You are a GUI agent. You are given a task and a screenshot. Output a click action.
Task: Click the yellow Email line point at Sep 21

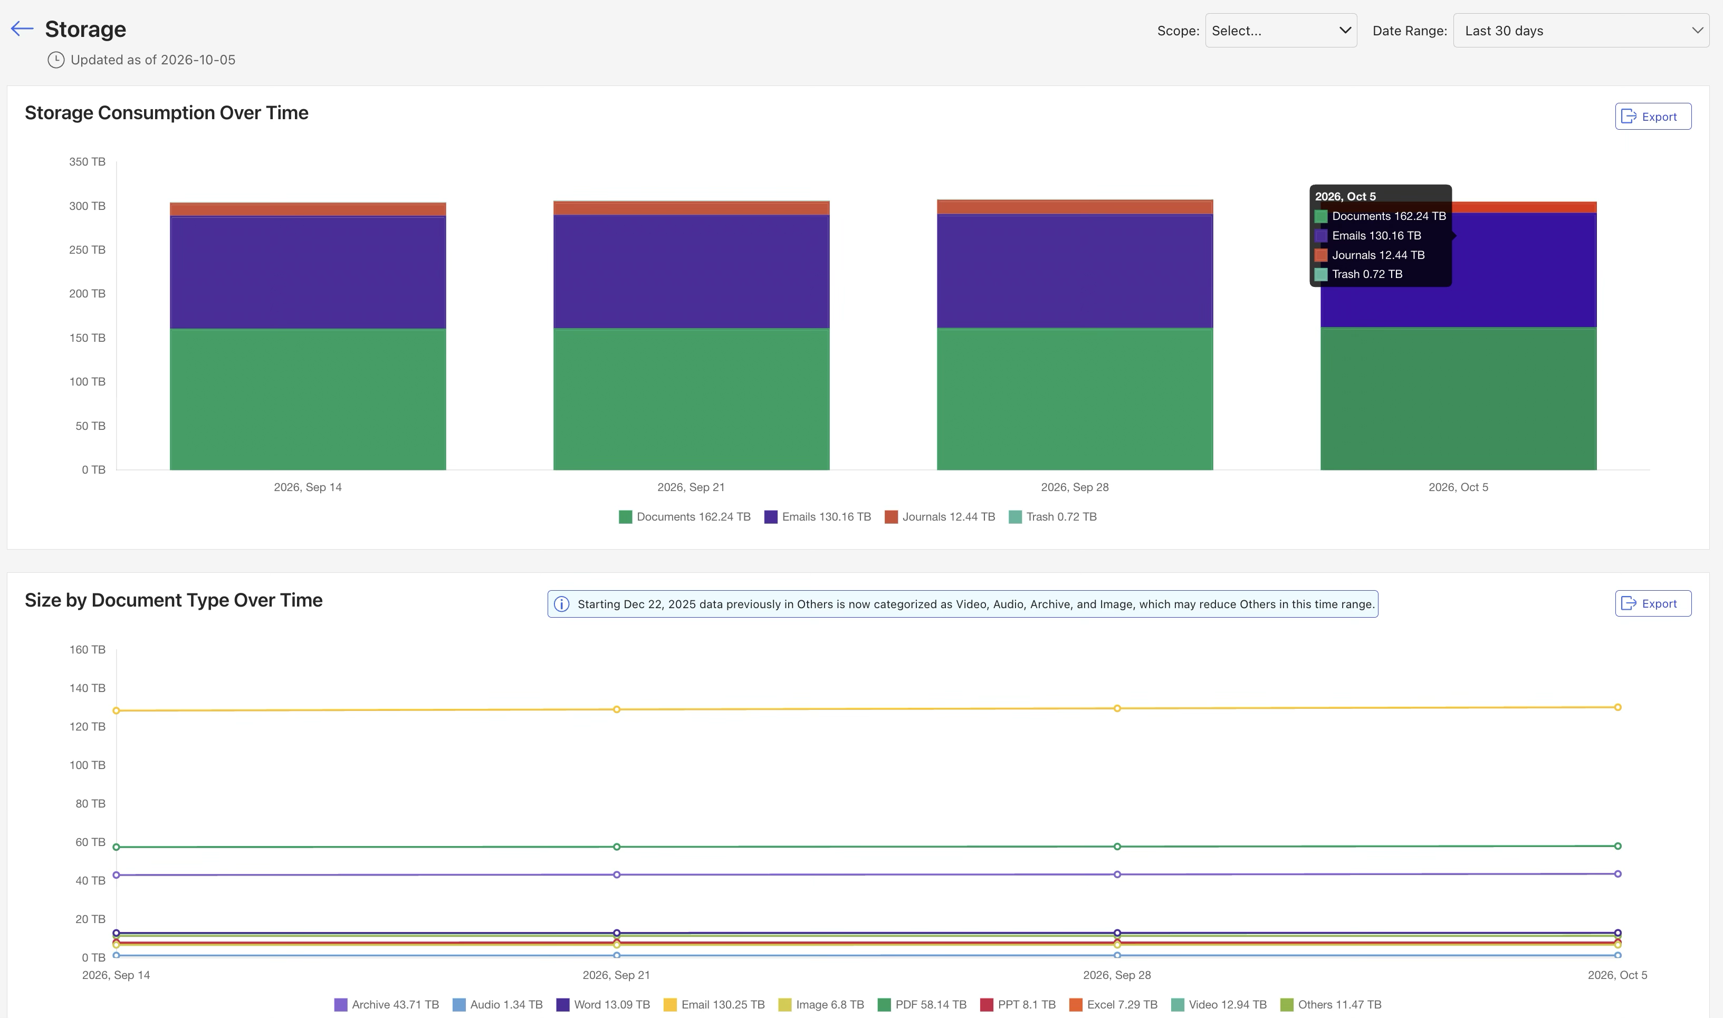pos(617,710)
